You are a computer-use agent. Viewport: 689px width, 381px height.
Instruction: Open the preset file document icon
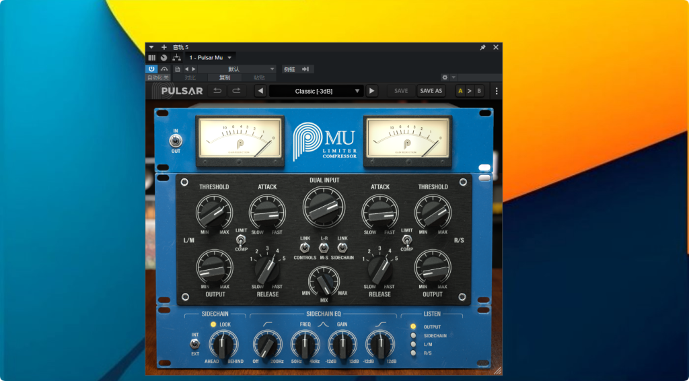[x=178, y=69]
